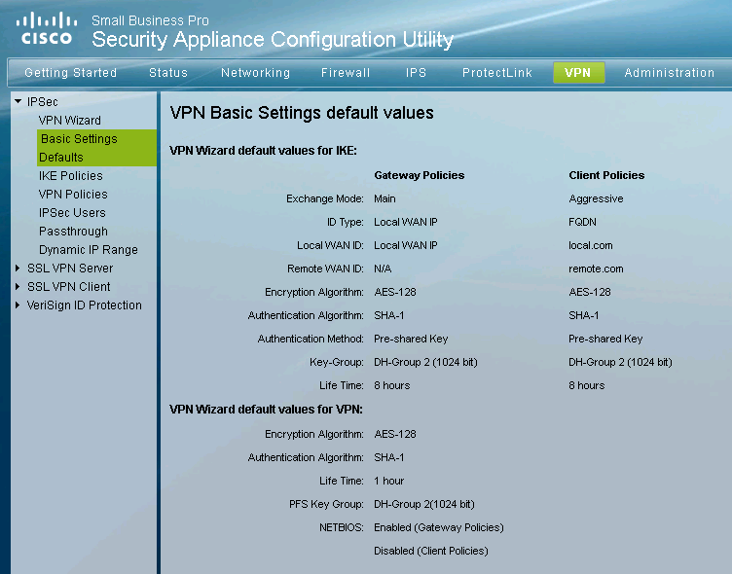The image size is (732, 574).
Task: Click 'Security Appliance Configuration Utility' title
Action: 273,39
